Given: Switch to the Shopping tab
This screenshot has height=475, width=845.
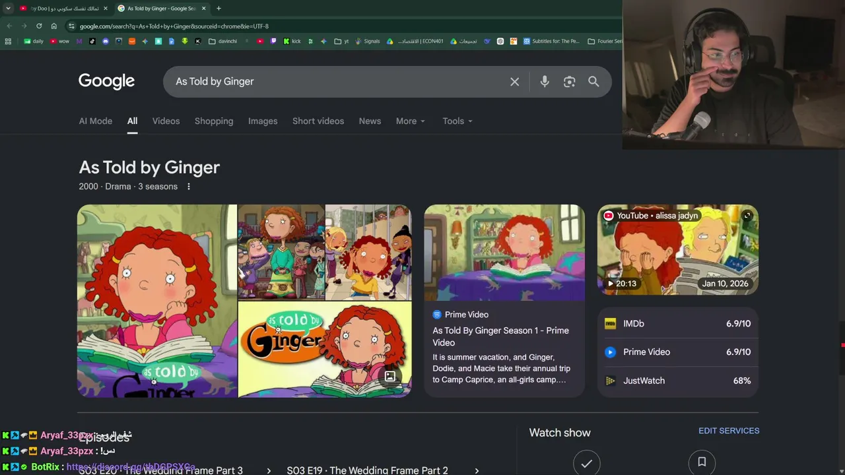Looking at the screenshot, I should pos(214,121).
